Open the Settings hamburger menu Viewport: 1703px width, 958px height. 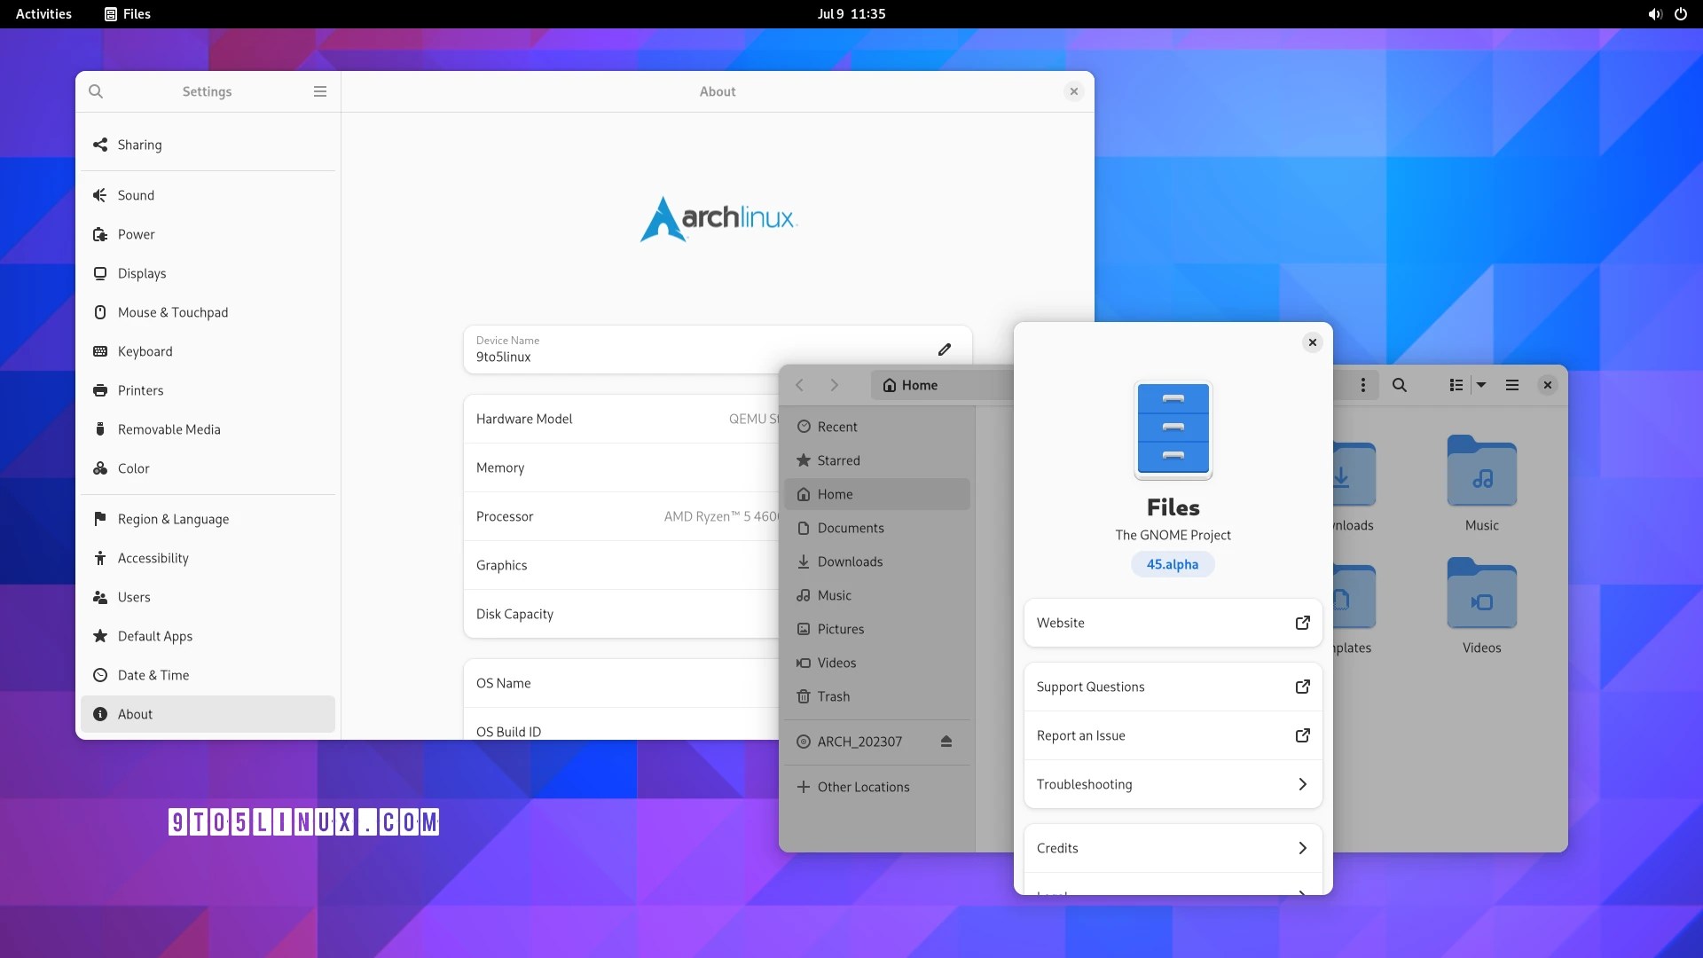320,91
